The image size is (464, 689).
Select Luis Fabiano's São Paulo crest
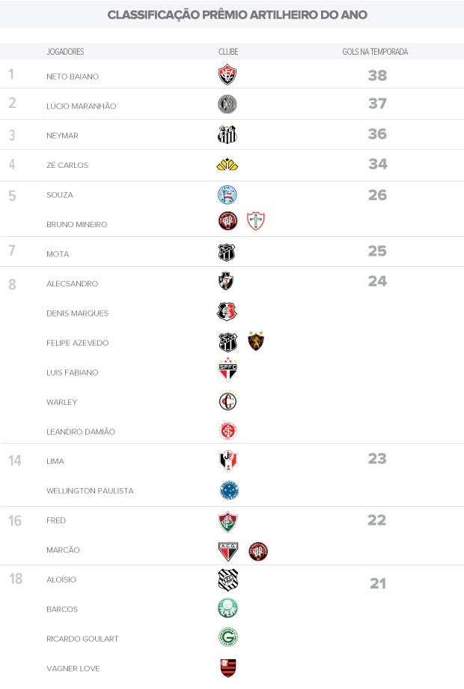(228, 371)
